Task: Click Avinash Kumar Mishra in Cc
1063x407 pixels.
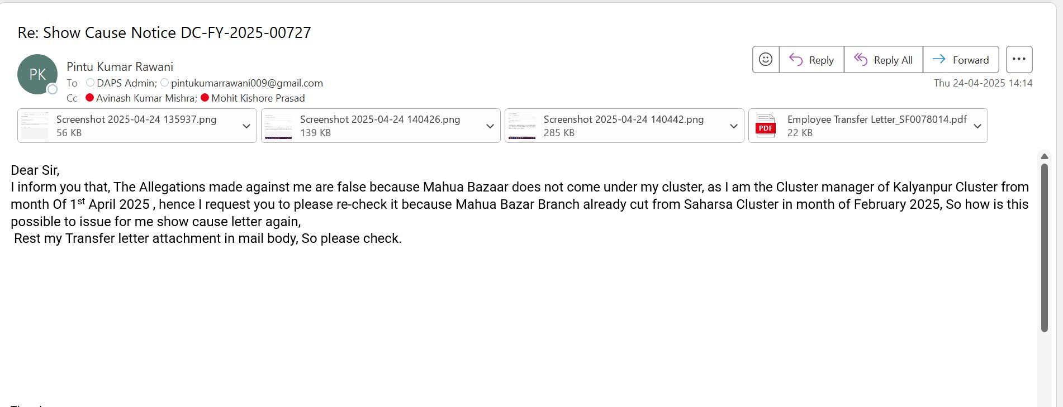Action: (146, 98)
